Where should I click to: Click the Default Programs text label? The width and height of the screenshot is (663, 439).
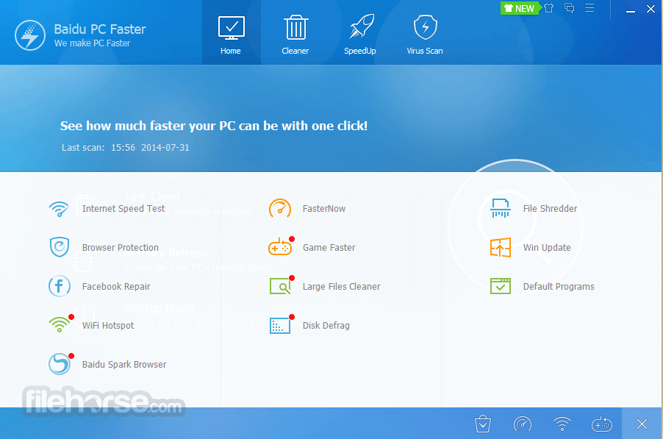coord(559,286)
